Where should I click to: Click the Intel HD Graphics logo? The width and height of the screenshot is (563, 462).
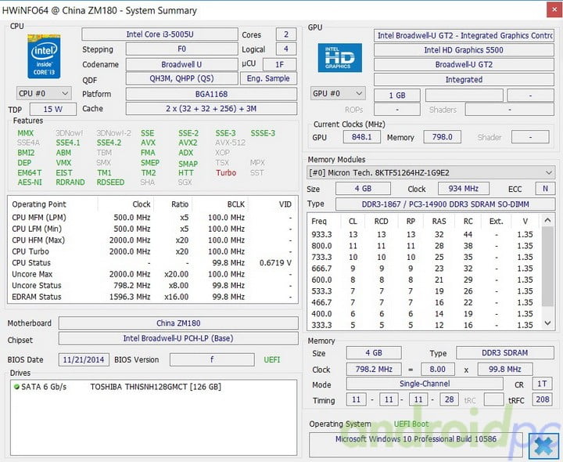(x=339, y=57)
